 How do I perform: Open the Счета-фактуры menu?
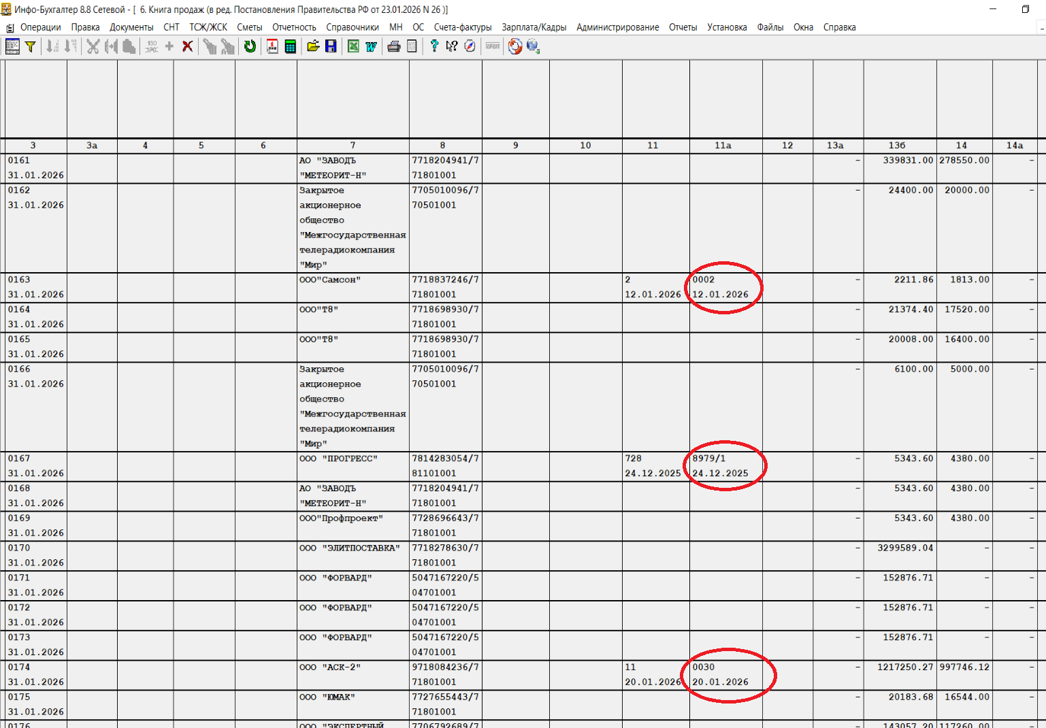pos(462,27)
